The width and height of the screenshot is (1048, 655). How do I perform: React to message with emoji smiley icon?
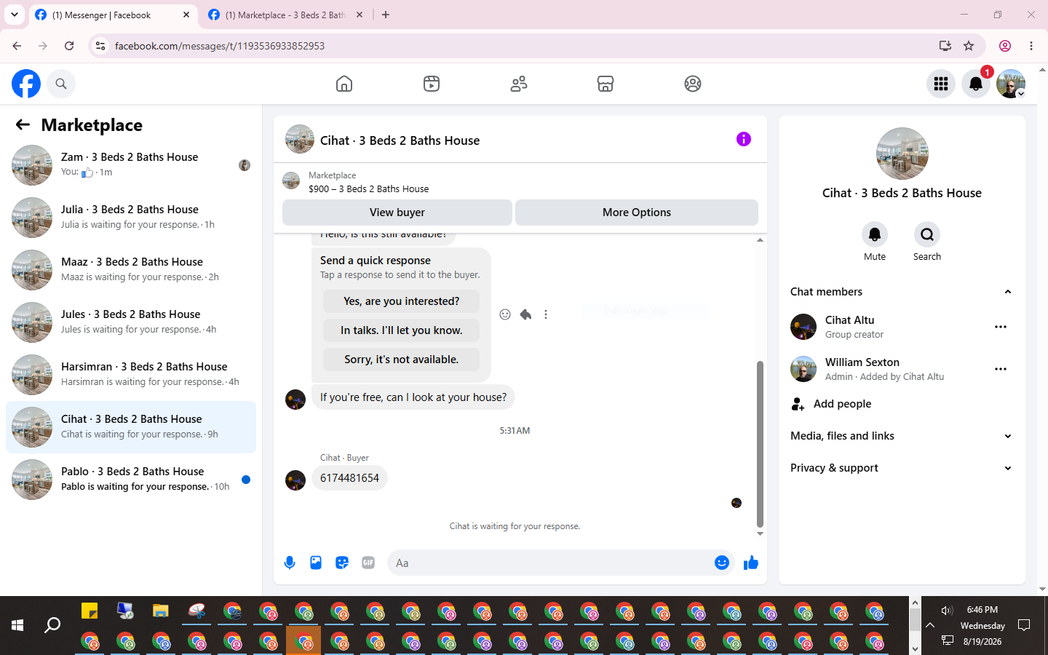click(x=505, y=314)
